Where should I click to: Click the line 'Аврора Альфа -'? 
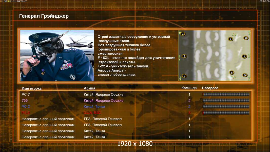112,70
